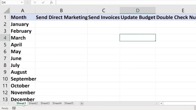Screen dimensions: 196x110
Task: Switch to Sheet1 tab
Action: [21, 103]
